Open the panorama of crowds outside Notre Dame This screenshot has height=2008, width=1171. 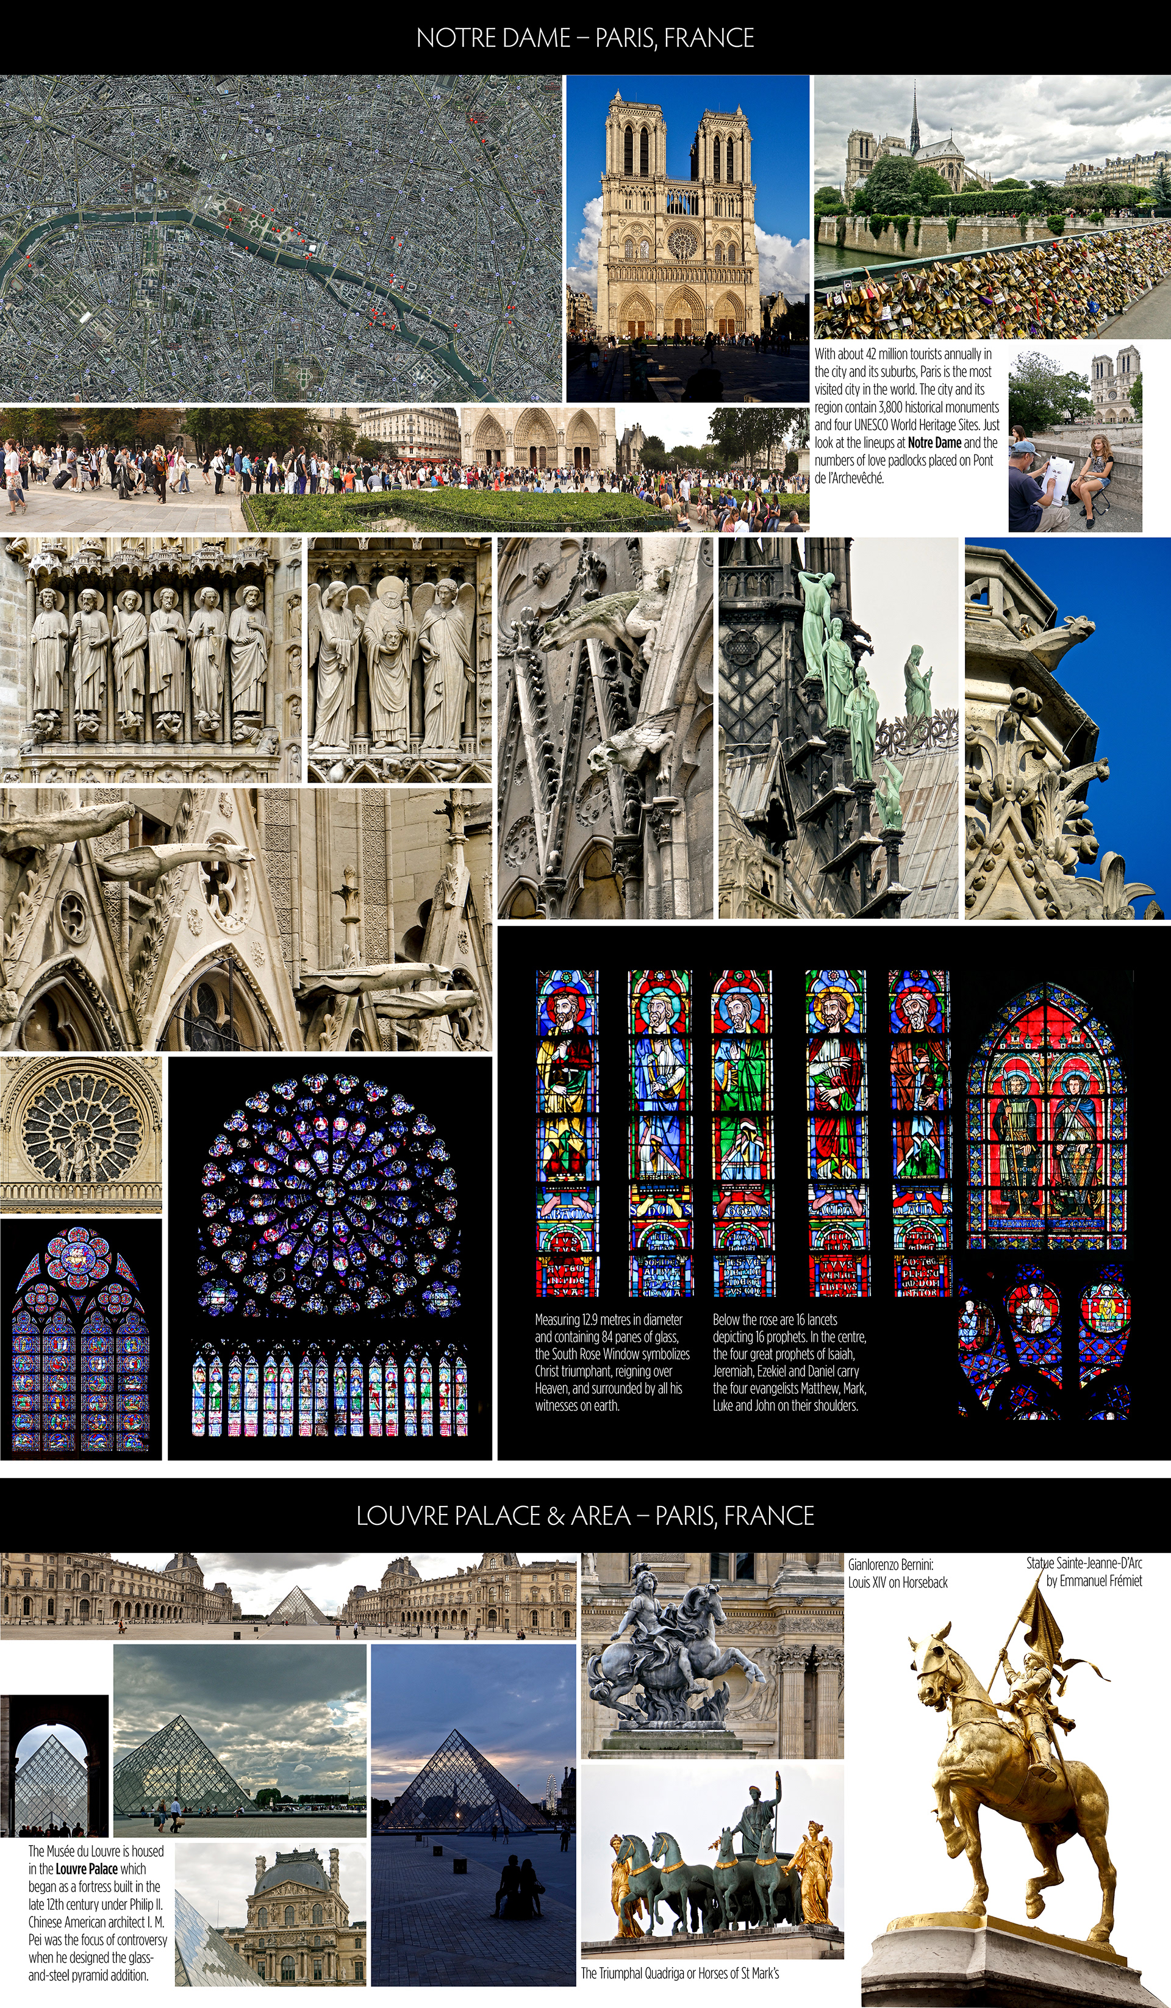(x=405, y=469)
